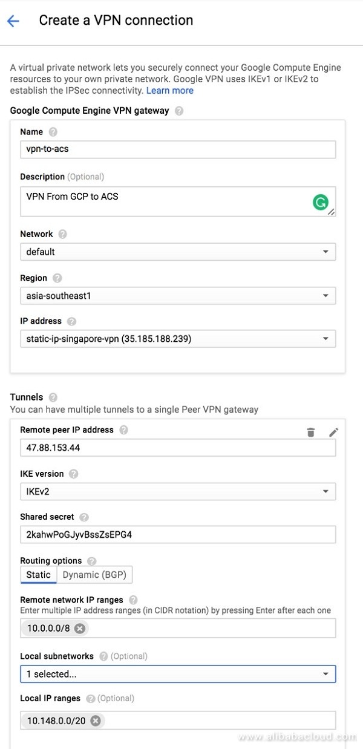Click the Grammarly icon in Description

pos(321,203)
